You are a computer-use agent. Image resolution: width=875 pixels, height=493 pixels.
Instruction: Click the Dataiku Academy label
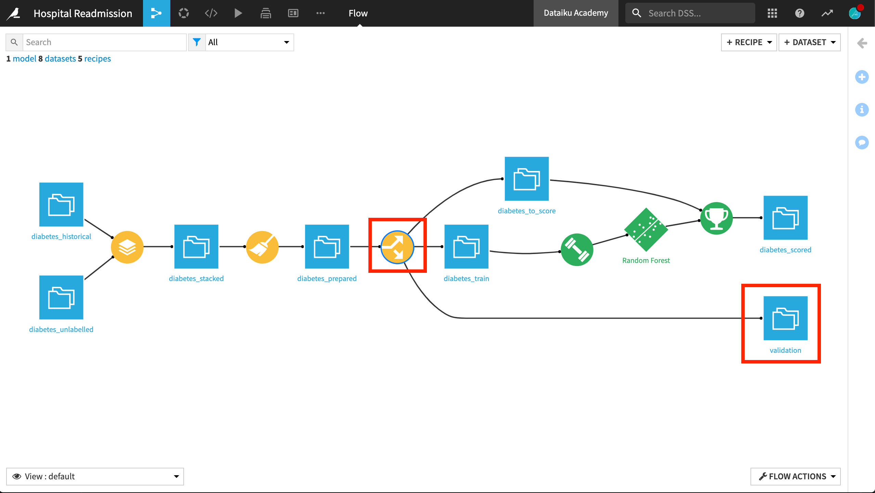click(576, 13)
